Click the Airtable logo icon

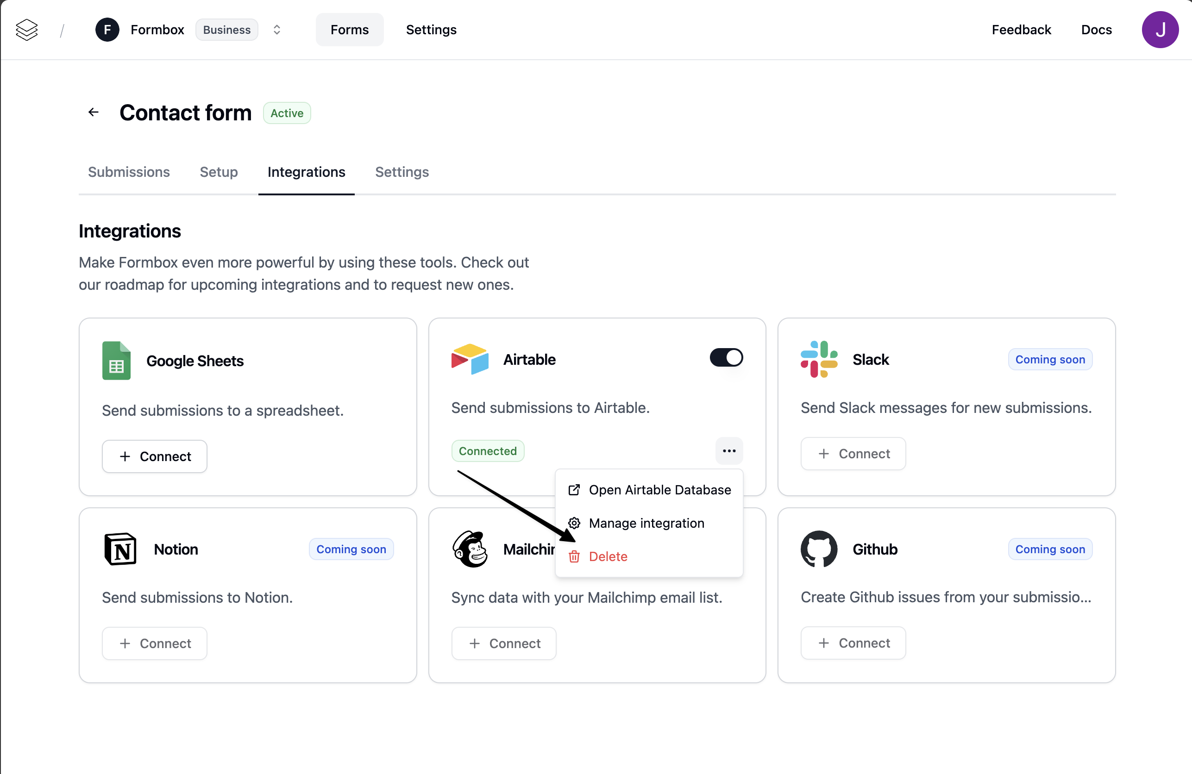pyautogui.click(x=469, y=359)
